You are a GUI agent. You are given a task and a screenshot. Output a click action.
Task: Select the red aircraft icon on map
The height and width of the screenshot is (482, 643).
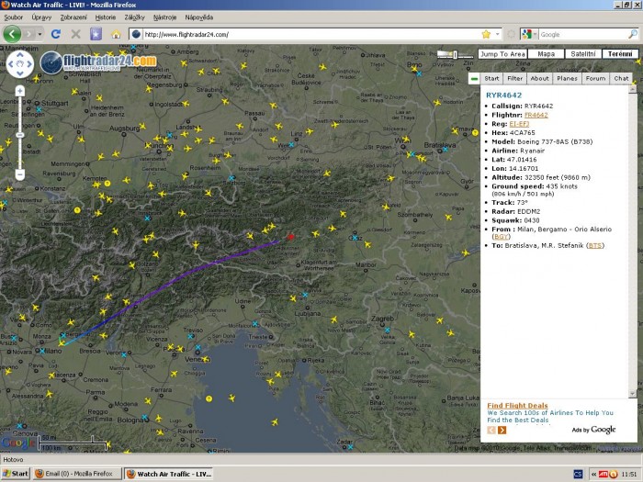[x=291, y=237]
